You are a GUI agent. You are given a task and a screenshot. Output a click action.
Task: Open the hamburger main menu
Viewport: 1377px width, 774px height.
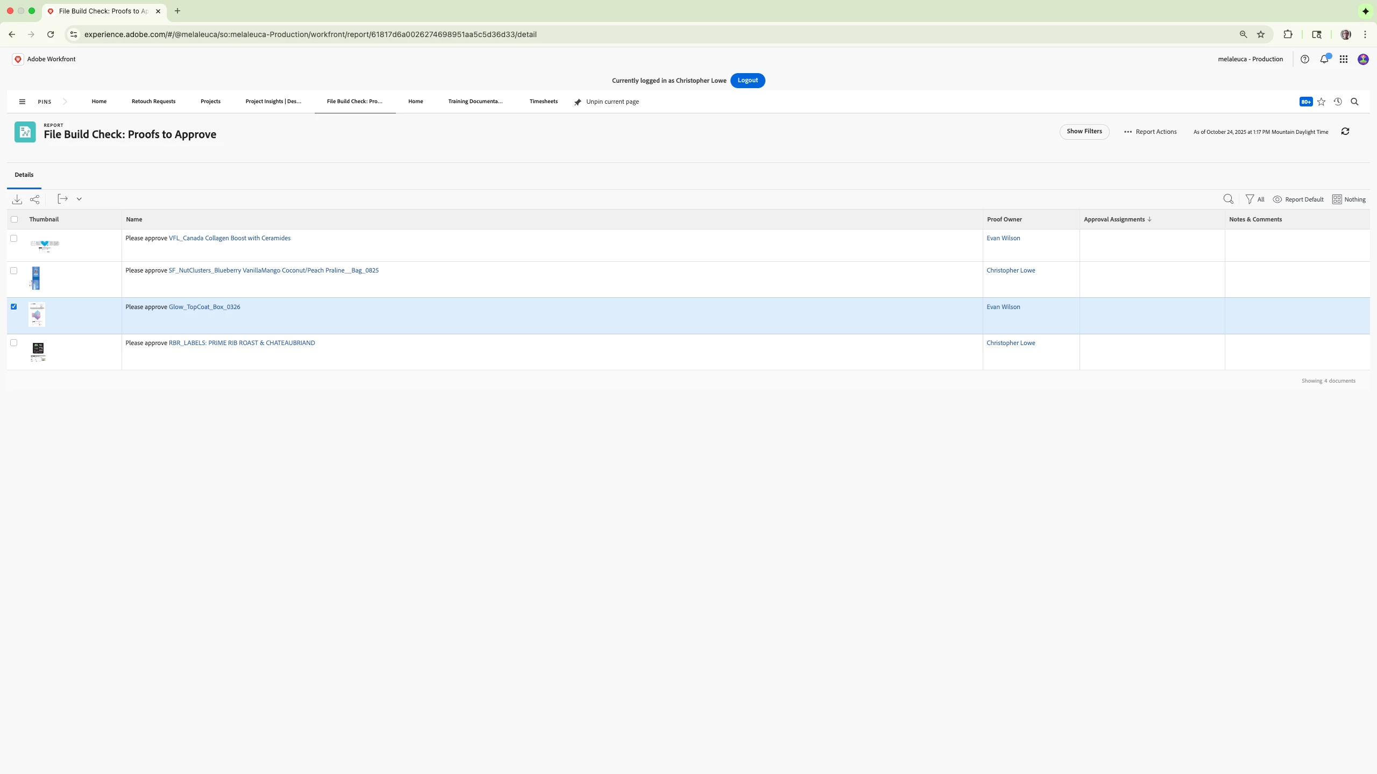(x=22, y=102)
